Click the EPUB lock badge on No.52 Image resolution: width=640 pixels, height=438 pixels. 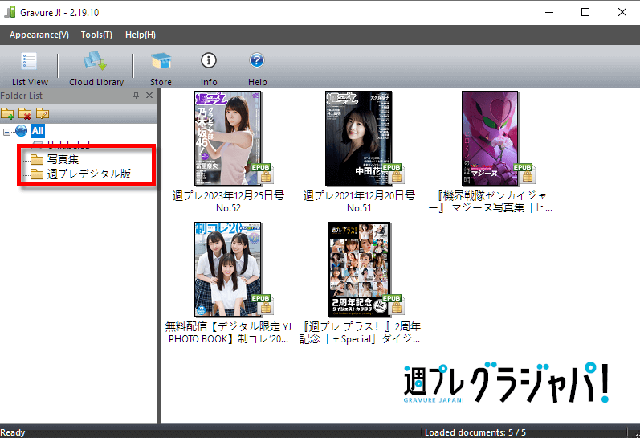(x=262, y=174)
